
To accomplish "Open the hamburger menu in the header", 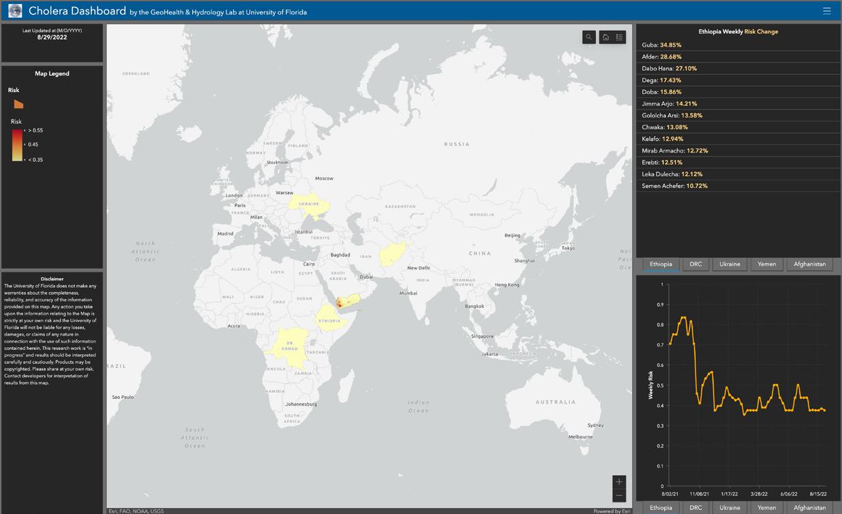I will tap(827, 11).
